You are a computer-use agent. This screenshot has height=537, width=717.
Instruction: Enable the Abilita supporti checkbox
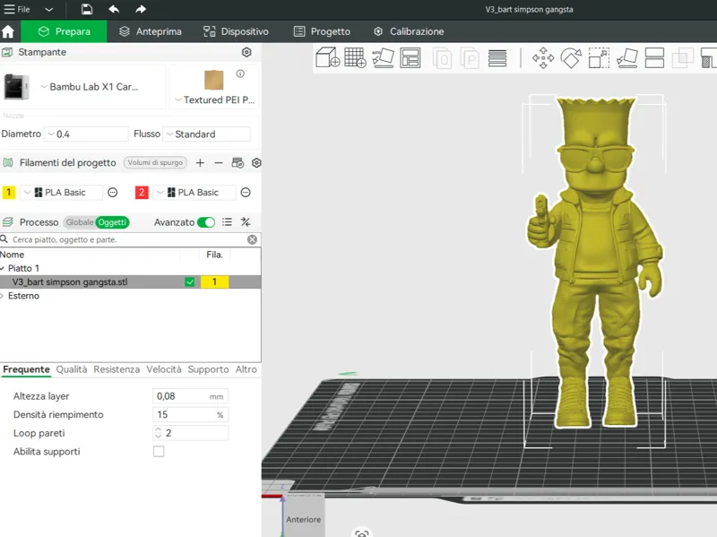159,452
